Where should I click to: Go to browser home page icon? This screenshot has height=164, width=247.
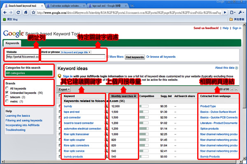(26, 12)
